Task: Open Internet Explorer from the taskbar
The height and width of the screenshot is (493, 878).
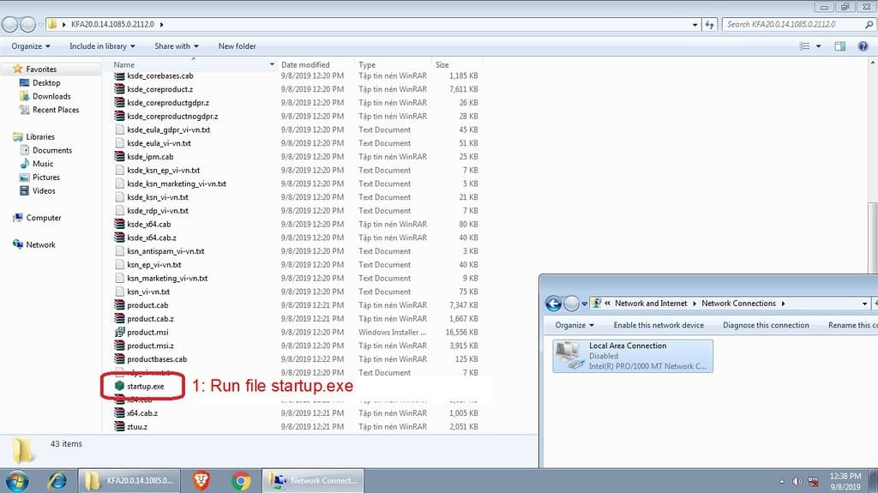Action: click(57, 480)
